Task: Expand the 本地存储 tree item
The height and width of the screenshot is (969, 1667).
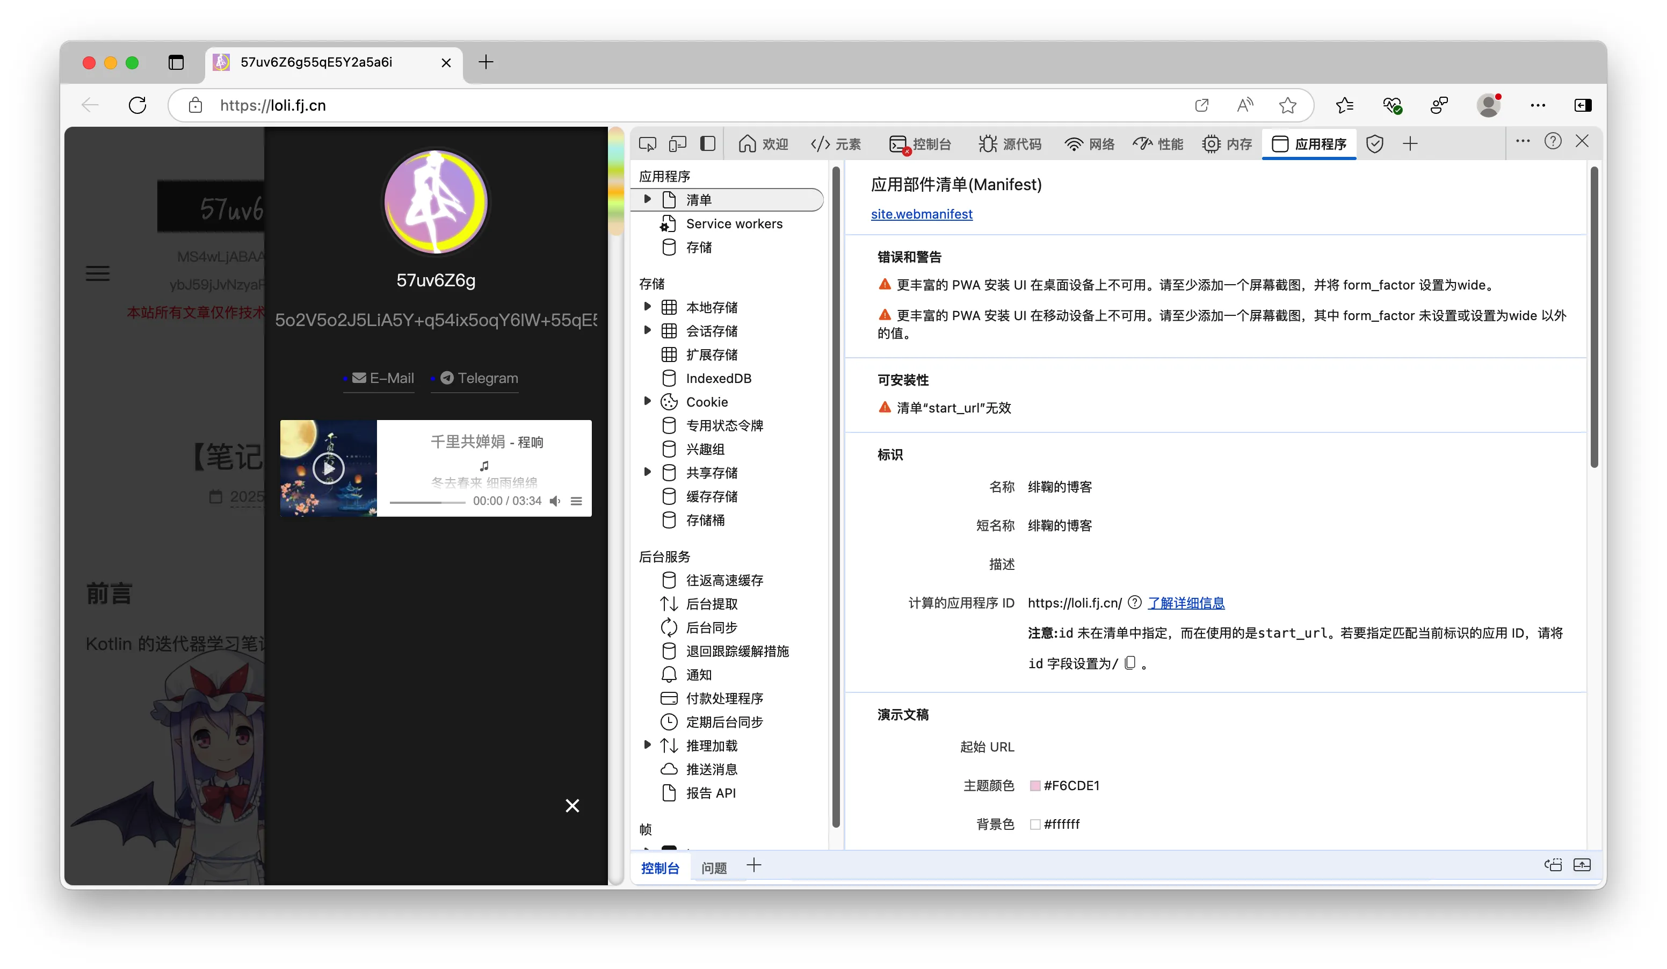Action: 648,307
